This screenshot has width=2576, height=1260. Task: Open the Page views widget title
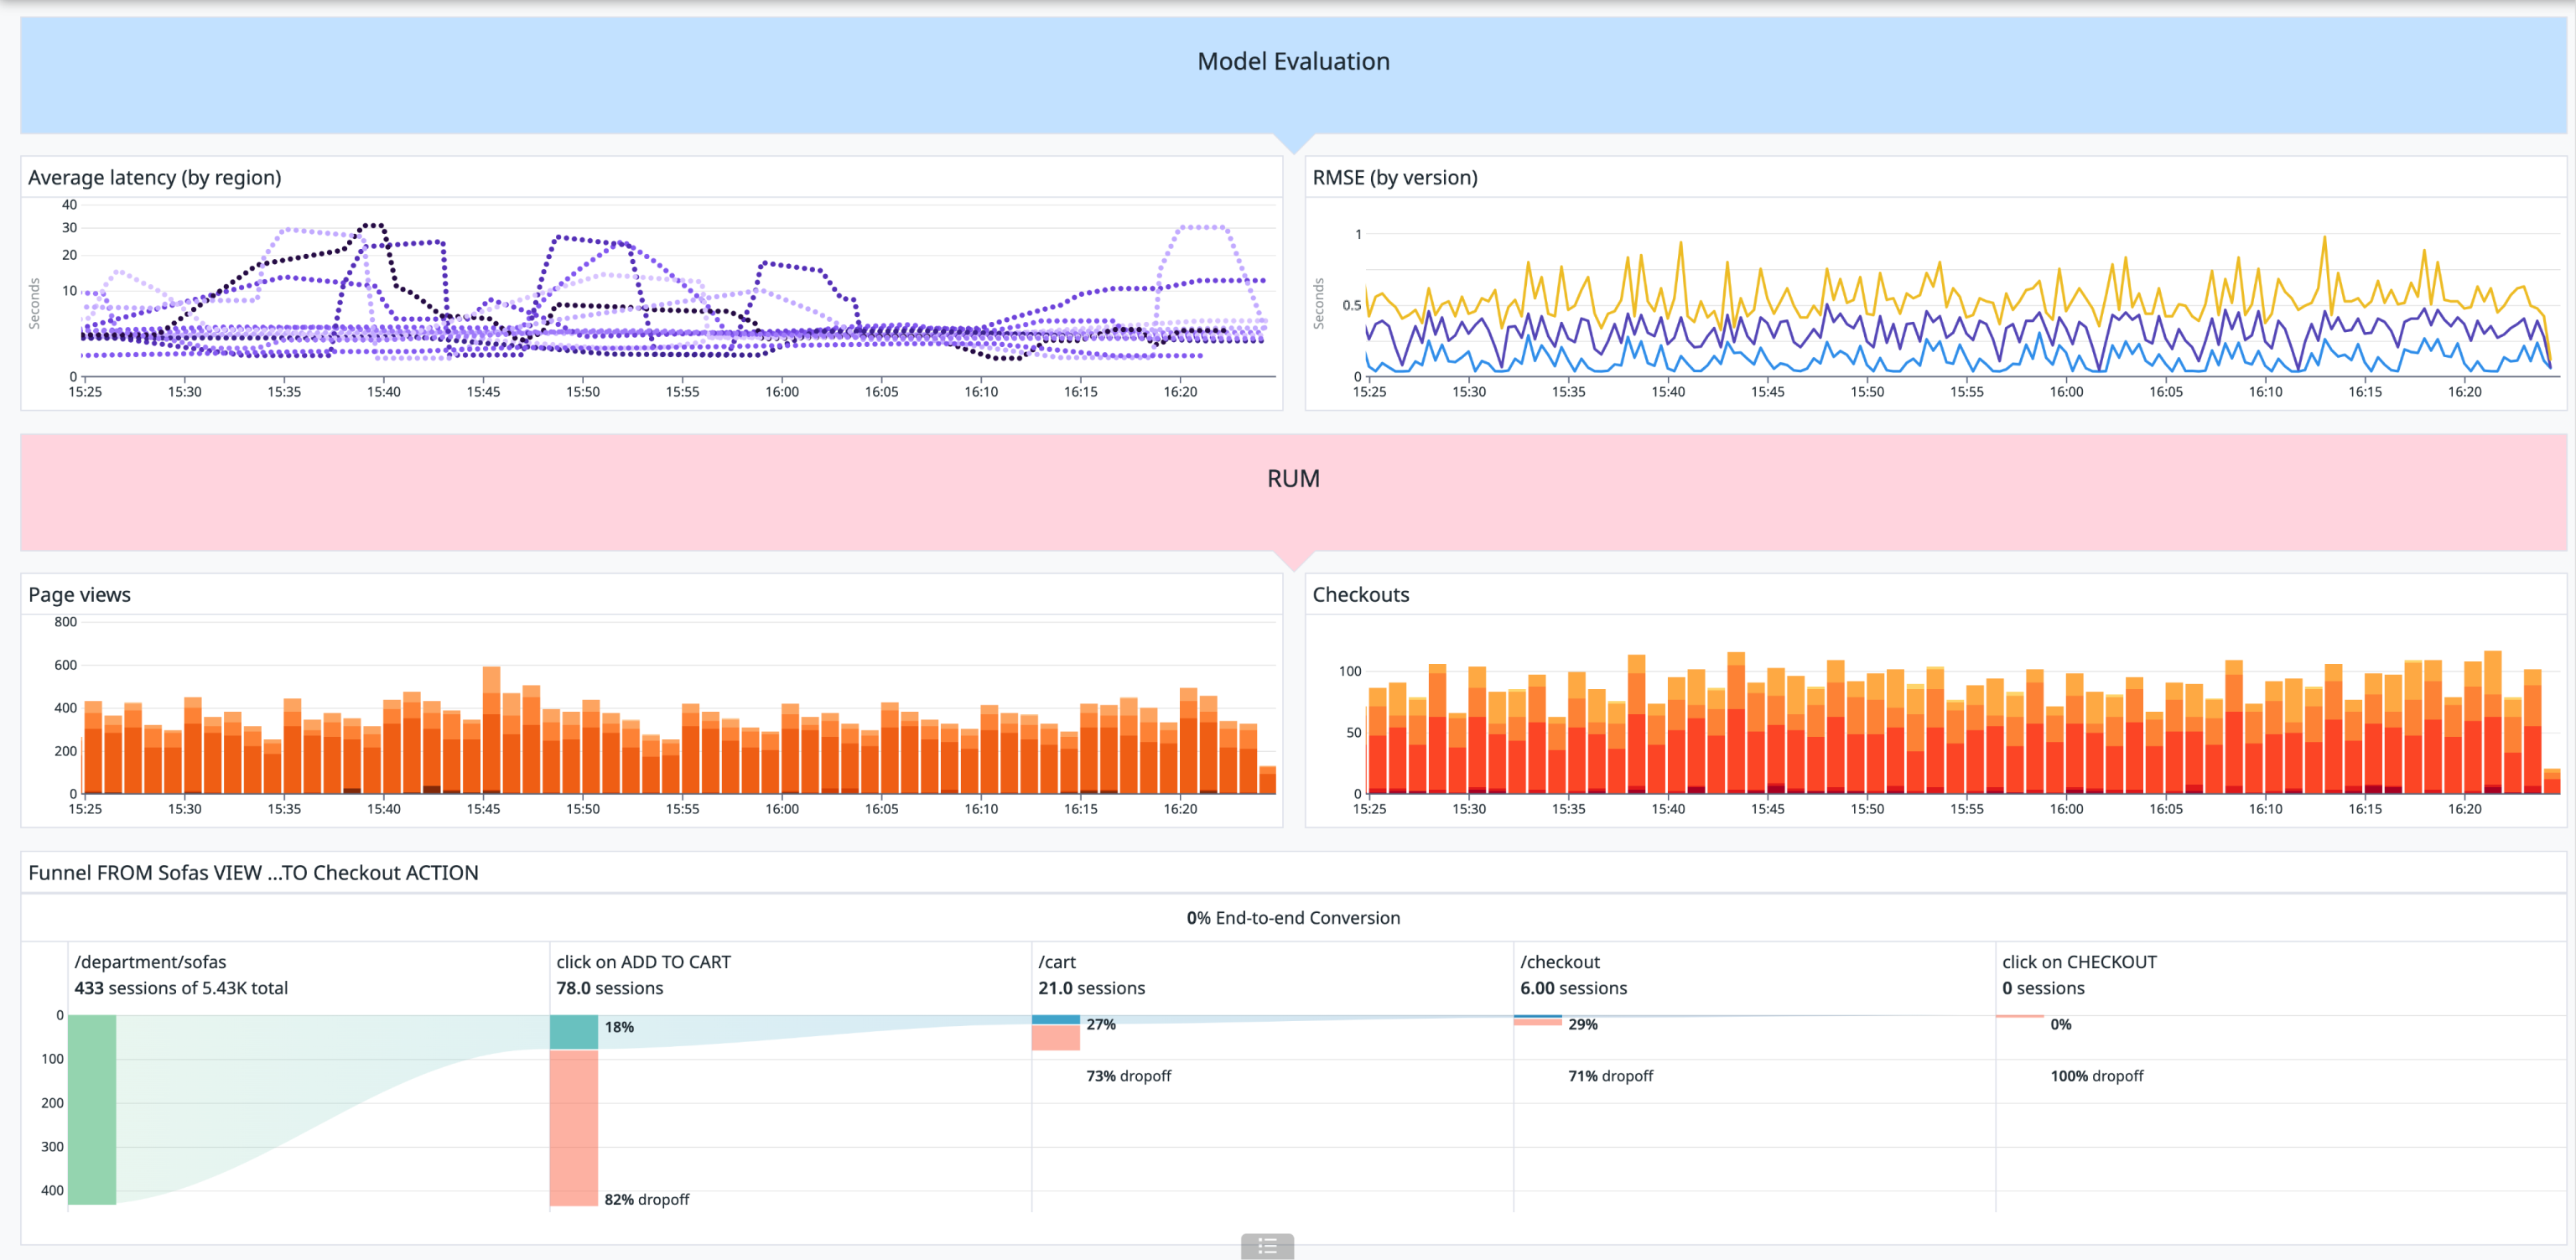79,594
